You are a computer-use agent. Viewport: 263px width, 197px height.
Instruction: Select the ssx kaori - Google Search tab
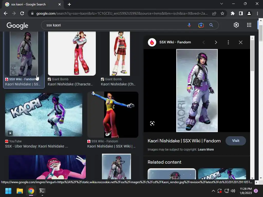(33, 4)
